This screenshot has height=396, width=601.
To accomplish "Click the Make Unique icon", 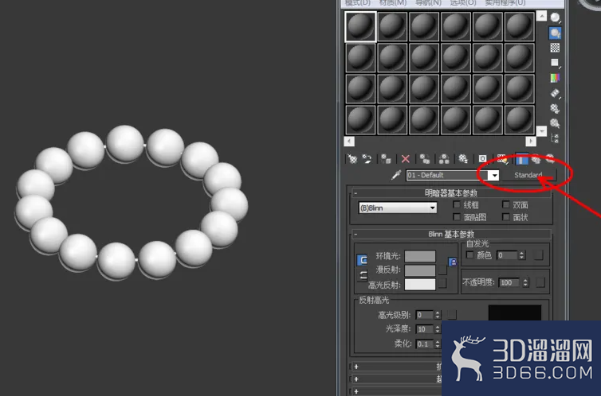I will [444, 158].
